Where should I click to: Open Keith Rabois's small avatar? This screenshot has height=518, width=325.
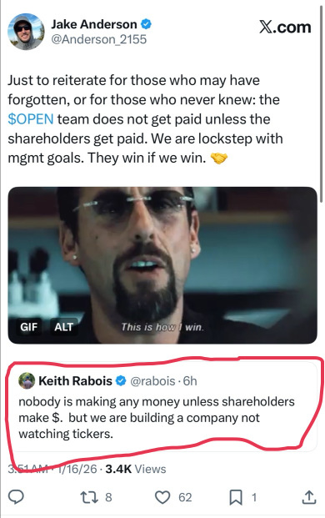tap(27, 381)
